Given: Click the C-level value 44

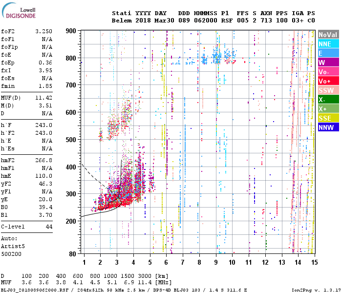Looking at the screenshot, I should coord(49,227).
